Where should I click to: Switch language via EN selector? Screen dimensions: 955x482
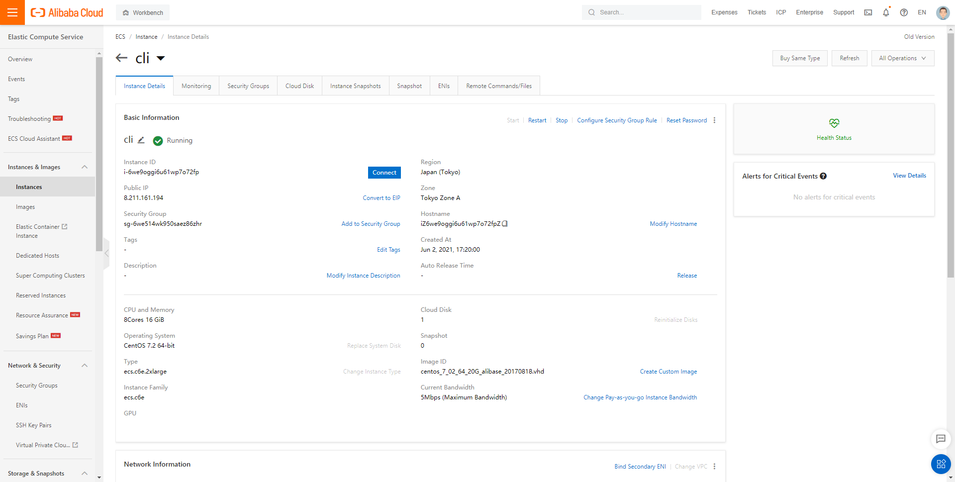[x=922, y=12]
